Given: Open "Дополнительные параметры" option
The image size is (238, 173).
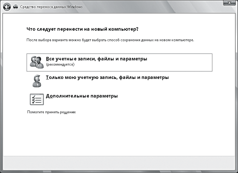Looking at the screenshot, I should pos(82,96).
